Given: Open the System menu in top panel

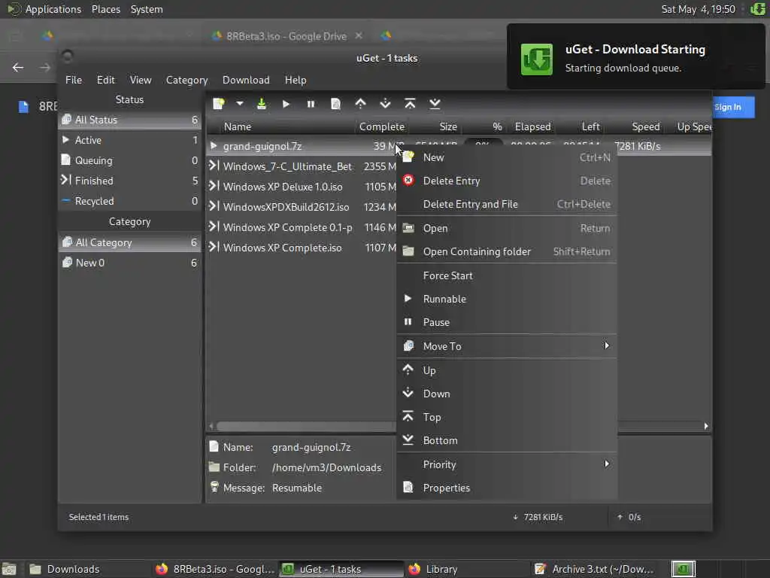Looking at the screenshot, I should tap(147, 9).
